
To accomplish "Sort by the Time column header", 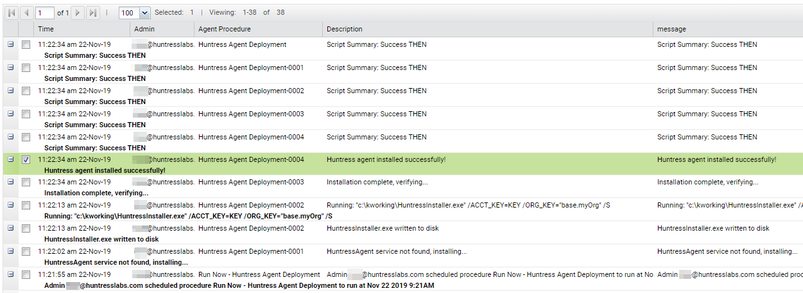I will [x=82, y=29].
